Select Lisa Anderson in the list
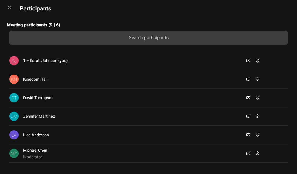 [x=36, y=135]
